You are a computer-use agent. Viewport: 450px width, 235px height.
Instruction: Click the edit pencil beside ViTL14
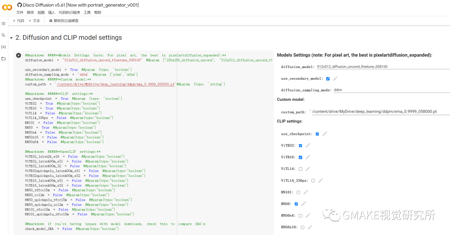[307, 169]
